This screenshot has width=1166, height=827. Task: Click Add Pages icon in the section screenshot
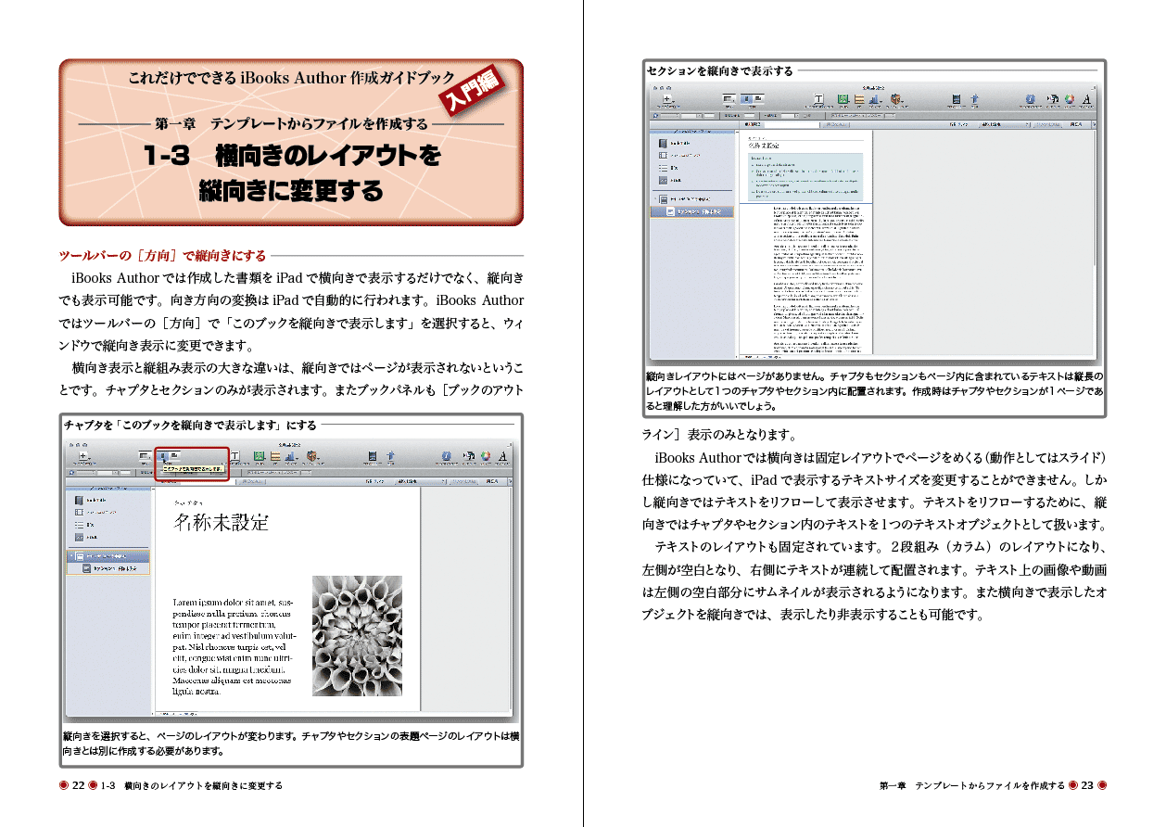(x=666, y=98)
